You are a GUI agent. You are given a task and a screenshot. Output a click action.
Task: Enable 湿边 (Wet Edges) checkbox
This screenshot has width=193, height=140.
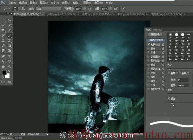tap(148, 77)
